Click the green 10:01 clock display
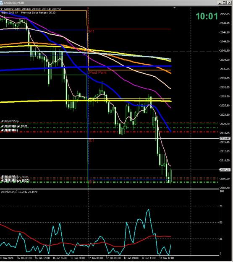This screenshot has height=262, width=233. tap(207, 16)
